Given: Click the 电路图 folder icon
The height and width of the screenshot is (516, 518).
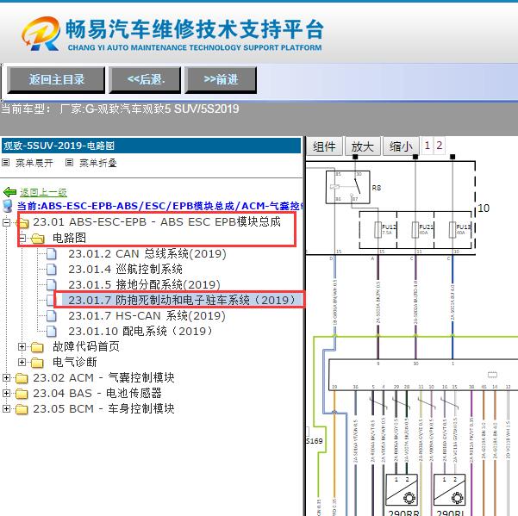Looking at the screenshot, I should tap(38, 239).
